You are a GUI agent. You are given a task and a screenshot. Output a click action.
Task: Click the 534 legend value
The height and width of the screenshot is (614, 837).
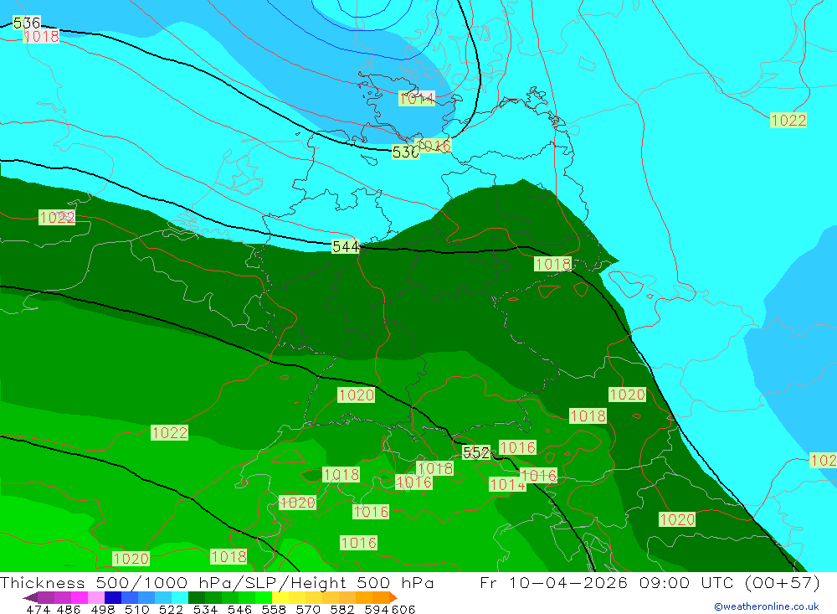coord(205,609)
